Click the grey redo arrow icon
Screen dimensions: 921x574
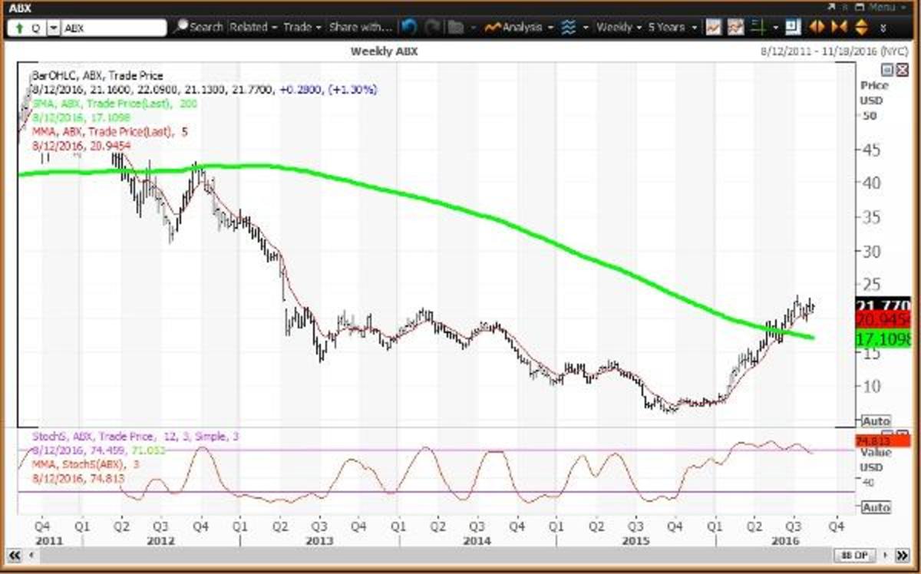[432, 27]
